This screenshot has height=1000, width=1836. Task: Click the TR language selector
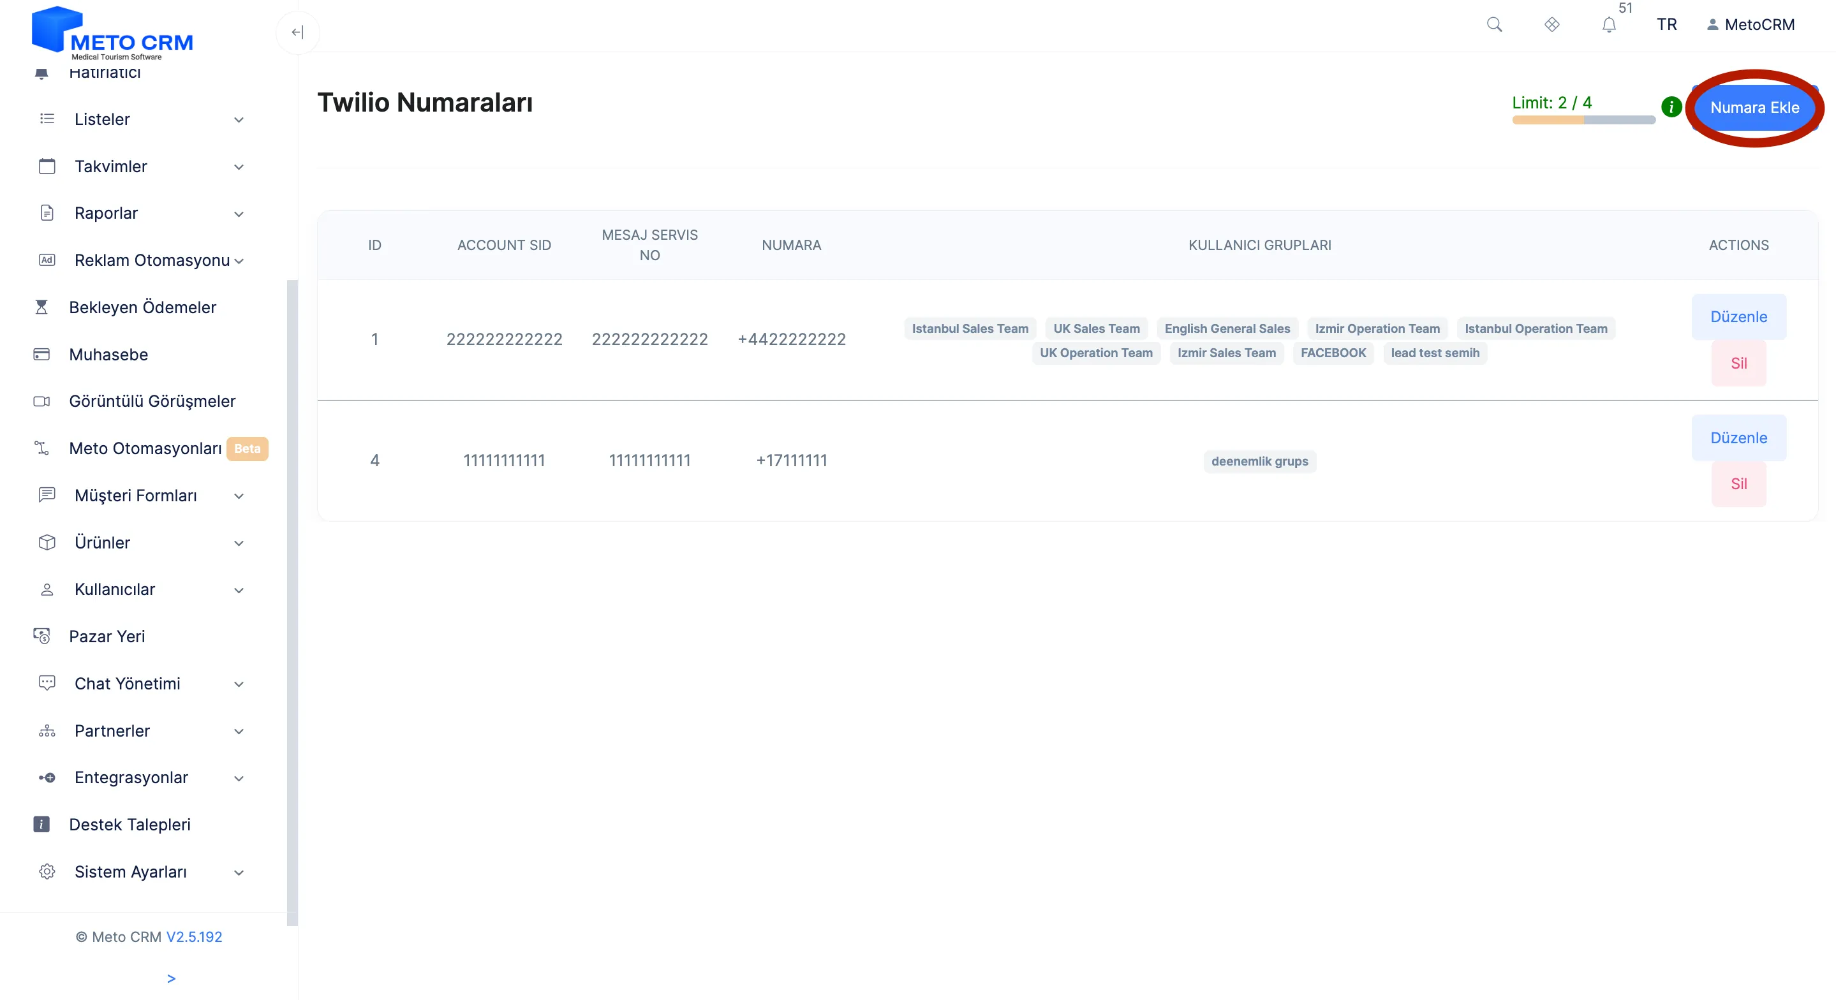click(x=1666, y=25)
